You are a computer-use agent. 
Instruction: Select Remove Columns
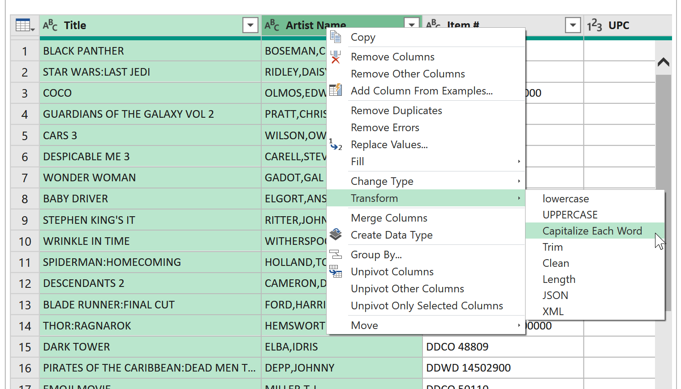click(x=426, y=57)
